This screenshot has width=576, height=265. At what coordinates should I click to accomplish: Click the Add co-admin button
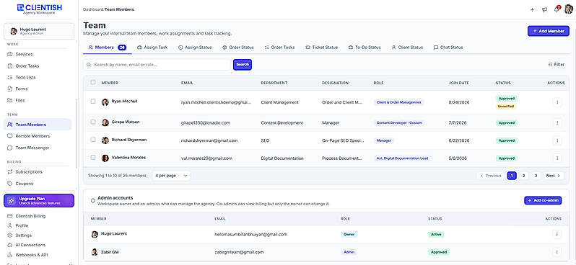coord(543,200)
